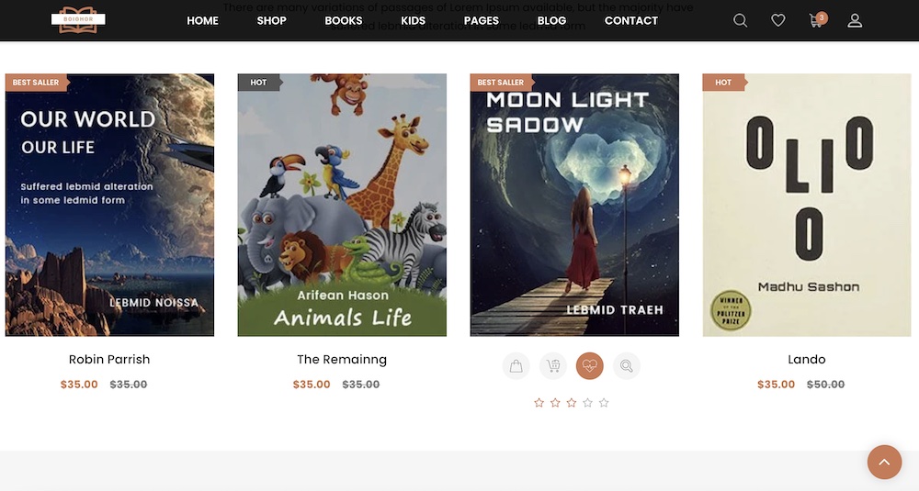Add Moon Light Sadow to cart icon
Viewport: 919px width, 491px height.
coord(552,366)
